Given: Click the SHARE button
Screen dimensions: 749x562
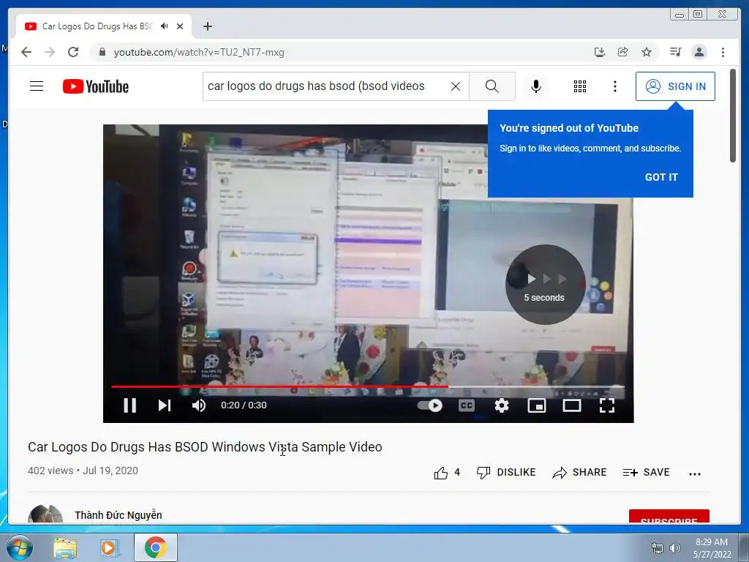Looking at the screenshot, I should (x=579, y=473).
